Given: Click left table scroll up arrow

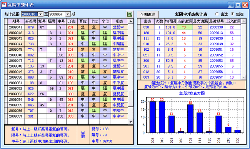Looking at the screenshot, I should (x=131, y=21).
